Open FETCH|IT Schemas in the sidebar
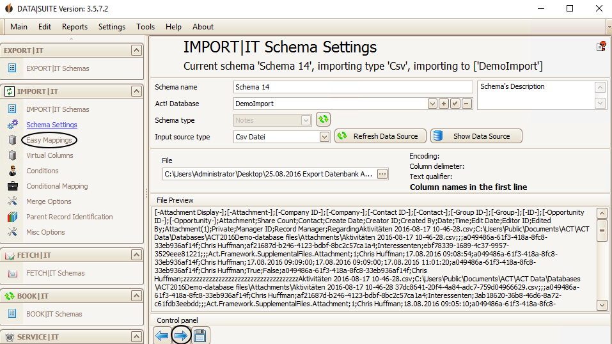612x344 pixels. point(56,273)
